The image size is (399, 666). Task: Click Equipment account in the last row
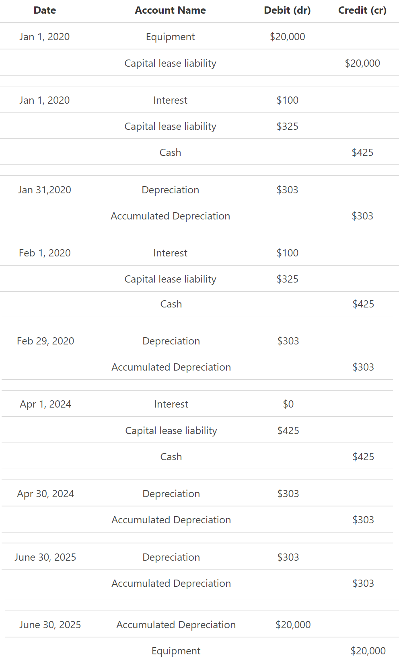pyautogui.click(x=176, y=651)
